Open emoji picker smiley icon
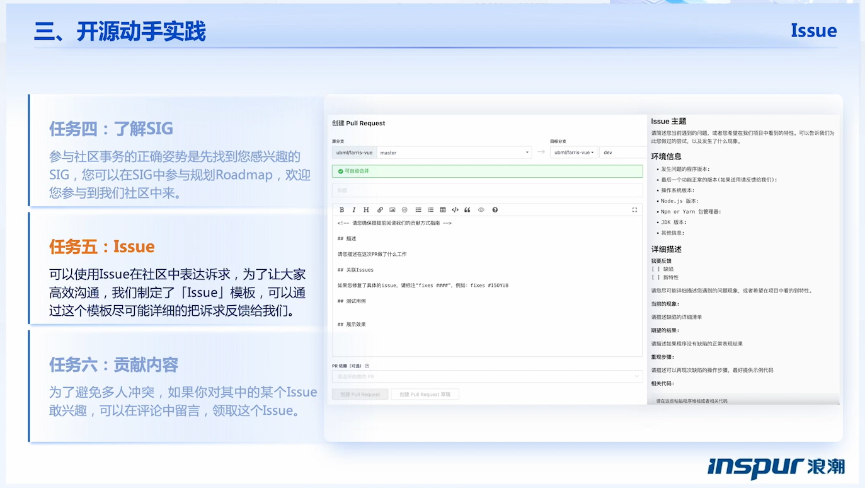The width and height of the screenshot is (865, 488). click(404, 210)
